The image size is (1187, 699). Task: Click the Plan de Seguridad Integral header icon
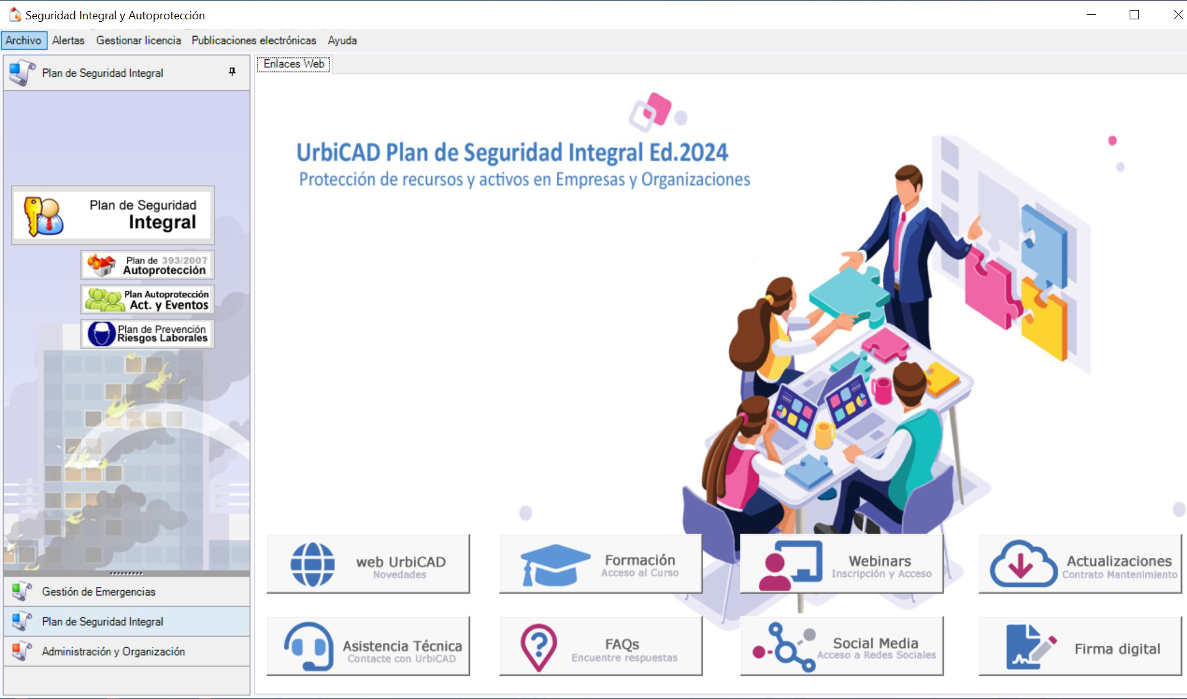click(22, 73)
